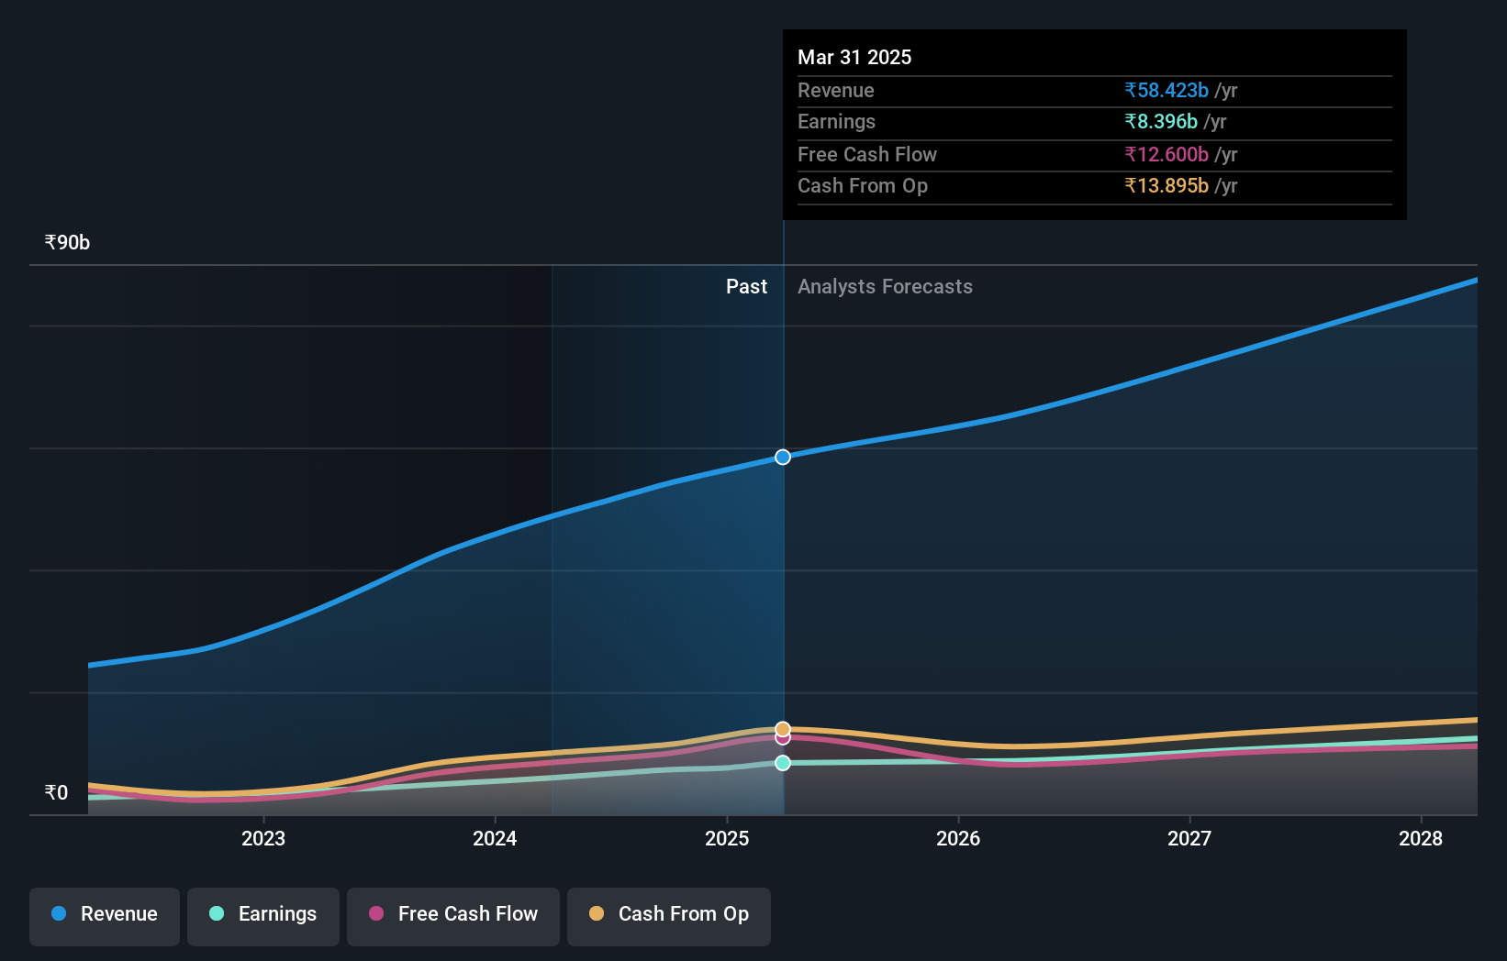Click the Free Cash Flow label in tooltip

867,154
